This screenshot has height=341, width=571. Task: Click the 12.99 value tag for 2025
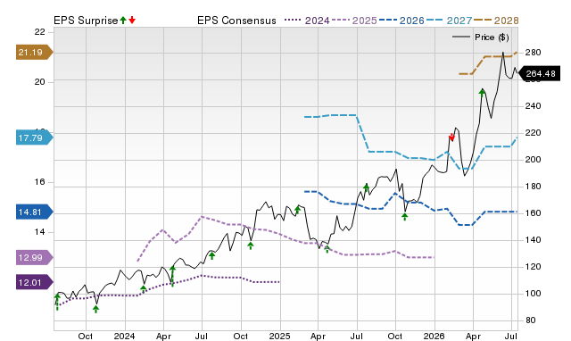(x=34, y=257)
